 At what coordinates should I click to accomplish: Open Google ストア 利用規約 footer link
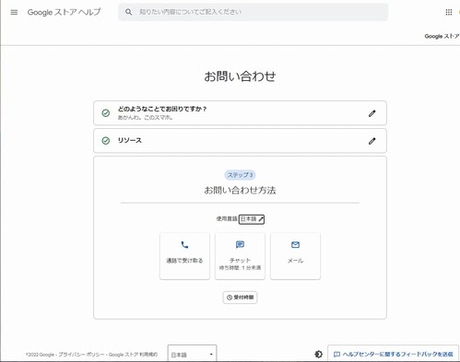133,355
